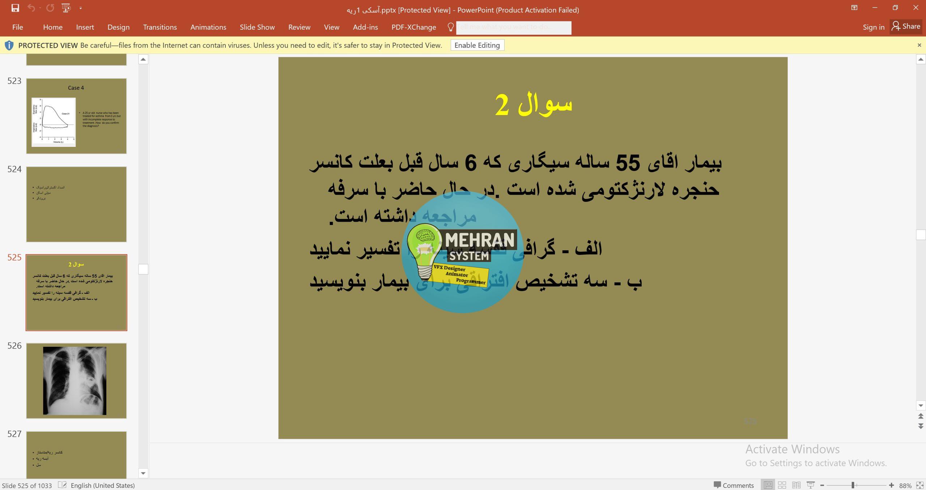The height and width of the screenshot is (490, 926).
Task: Open the Comments pane from status bar
Action: tap(733, 485)
